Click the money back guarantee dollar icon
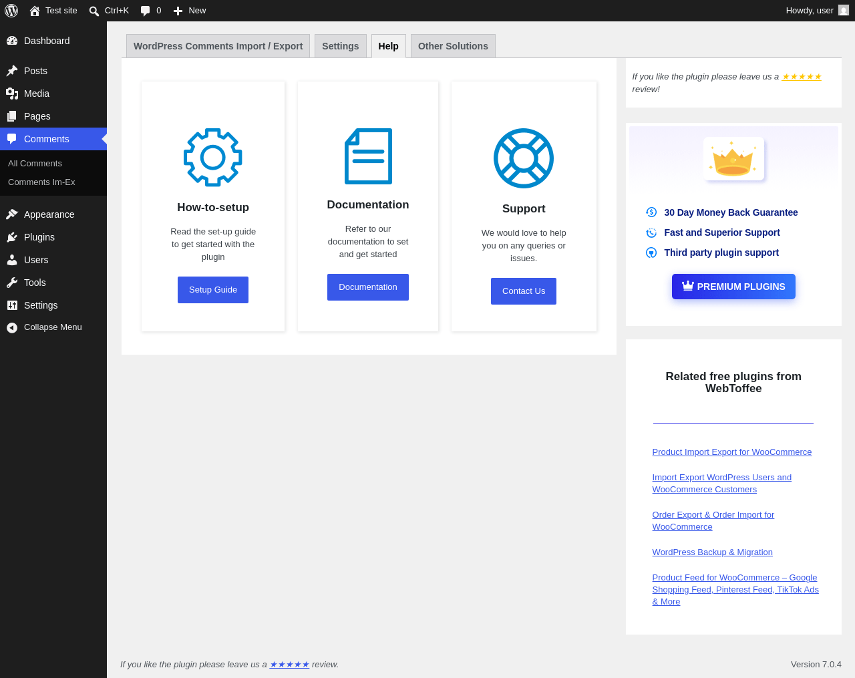The height and width of the screenshot is (678, 855). tap(651, 212)
